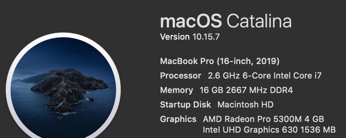Click the white circular ring around the Catalina image

[x=63, y=35]
